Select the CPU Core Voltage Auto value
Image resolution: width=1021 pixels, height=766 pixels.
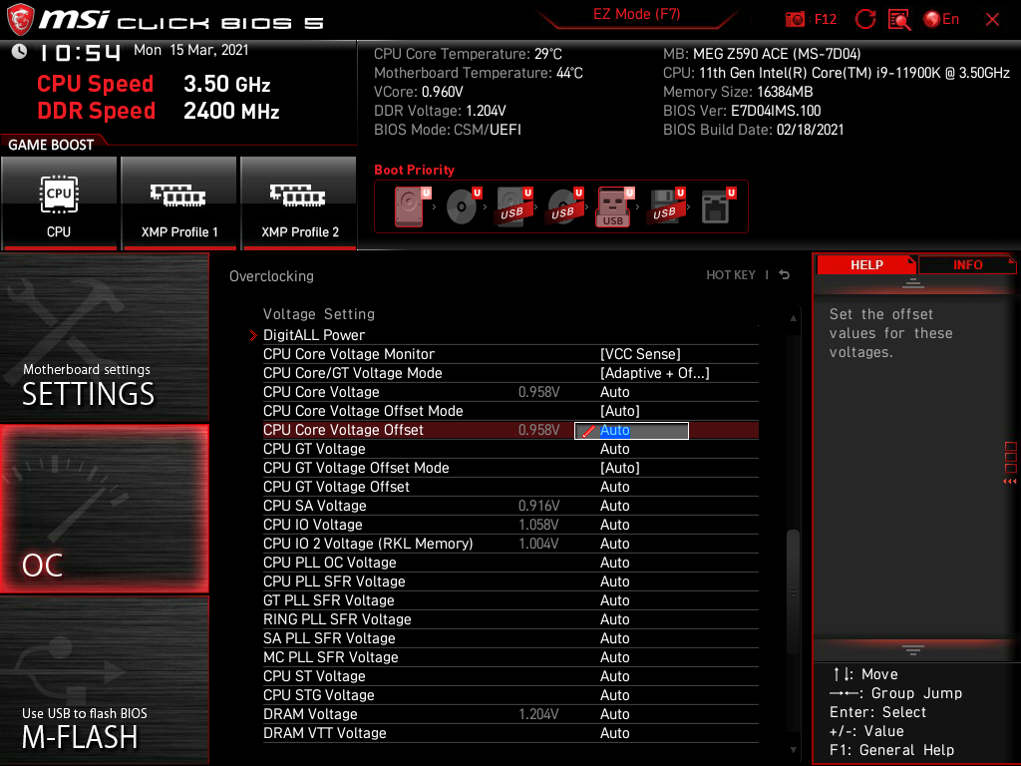(614, 392)
